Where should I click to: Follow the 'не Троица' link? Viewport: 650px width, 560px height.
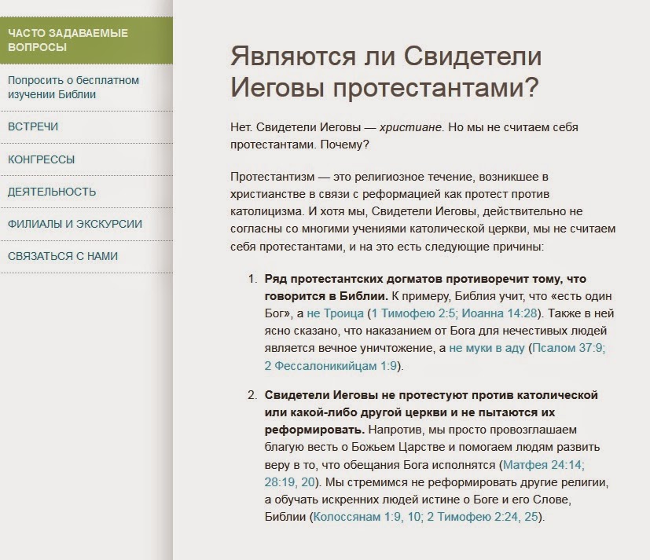click(335, 313)
